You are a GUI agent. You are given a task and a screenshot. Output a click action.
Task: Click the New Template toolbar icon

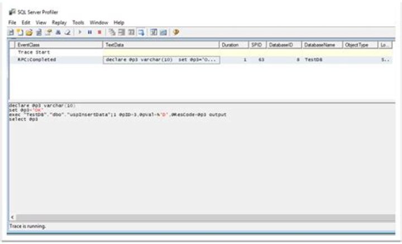pyautogui.click(x=20, y=32)
